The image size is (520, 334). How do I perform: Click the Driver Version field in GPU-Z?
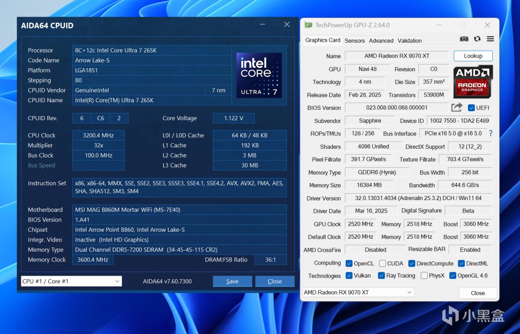pos(418,198)
